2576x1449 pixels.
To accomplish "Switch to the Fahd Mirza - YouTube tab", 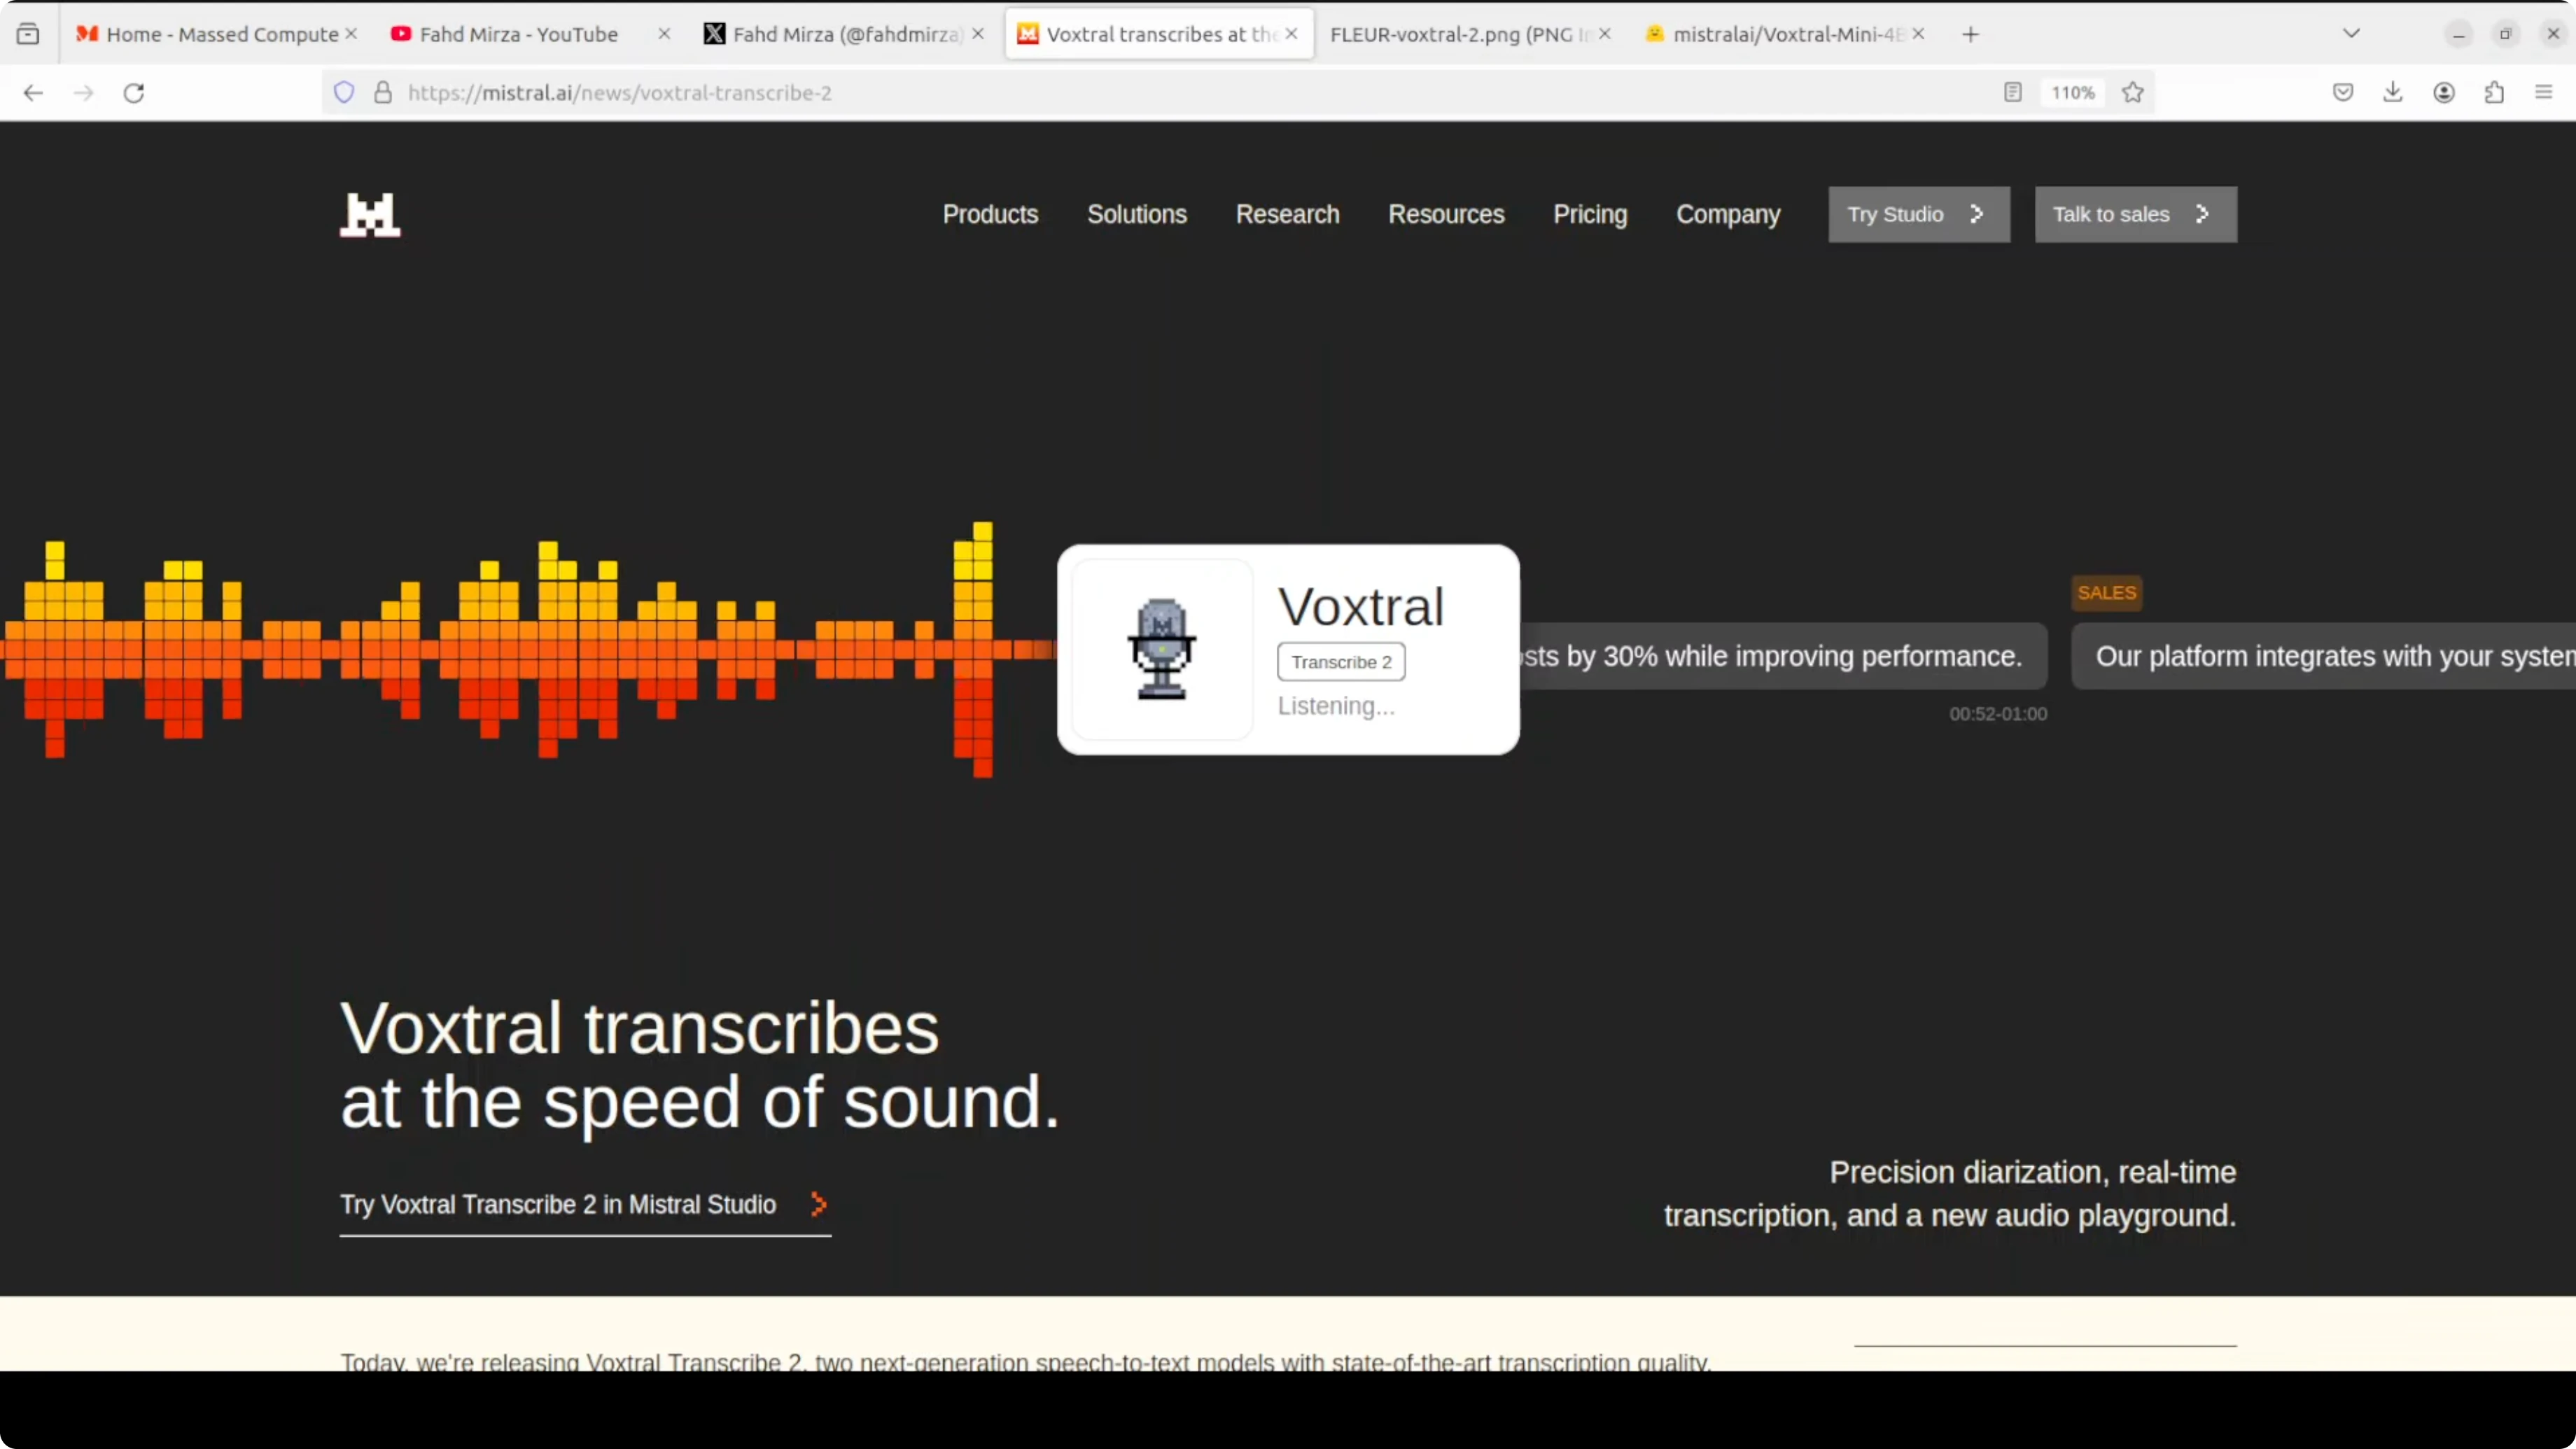I will pyautogui.click(x=518, y=34).
